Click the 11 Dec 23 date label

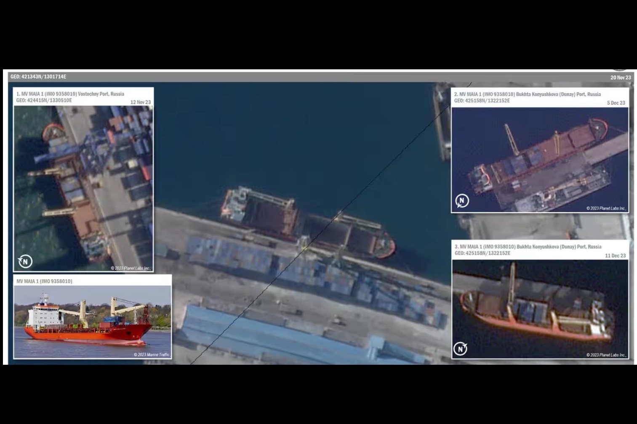click(615, 255)
